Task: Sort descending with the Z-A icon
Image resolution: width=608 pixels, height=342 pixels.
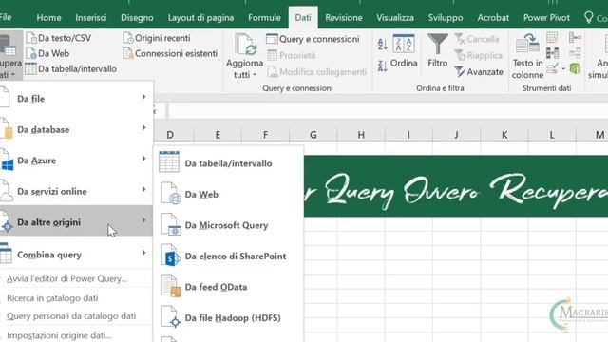Action: tap(382, 66)
